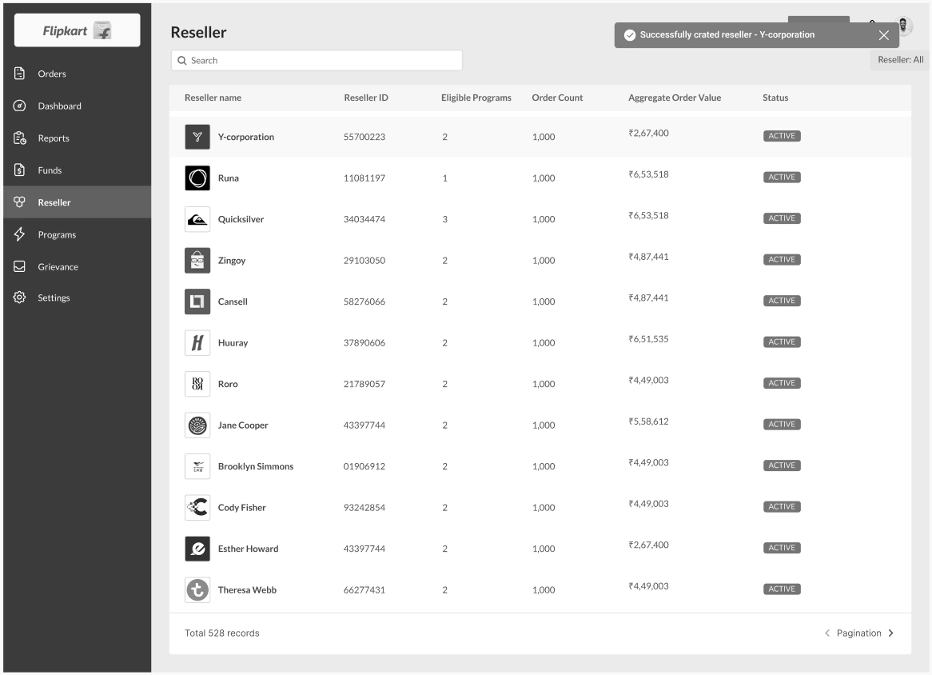Click the order value ₹6,51,535
Image resolution: width=932 pixels, height=675 pixels.
click(x=648, y=339)
